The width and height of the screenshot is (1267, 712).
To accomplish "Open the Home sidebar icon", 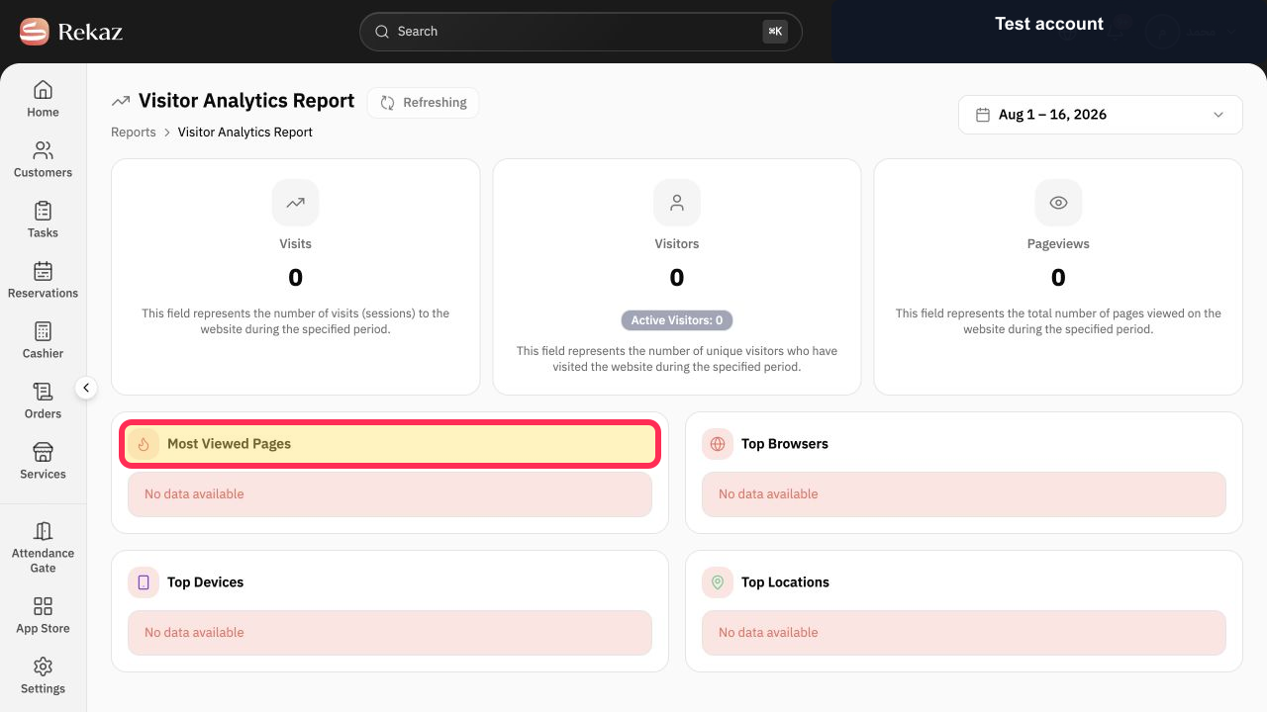I will pyautogui.click(x=43, y=90).
